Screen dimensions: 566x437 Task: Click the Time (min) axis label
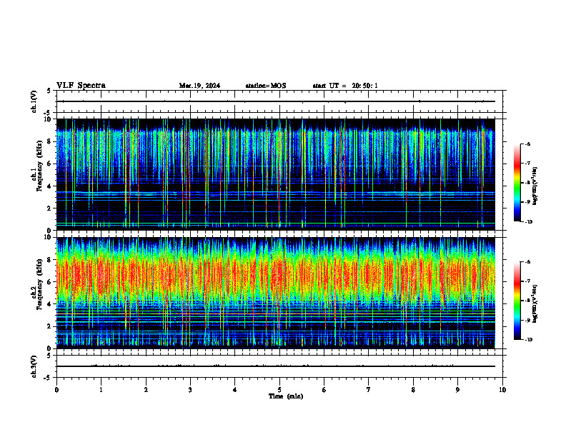(x=286, y=396)
